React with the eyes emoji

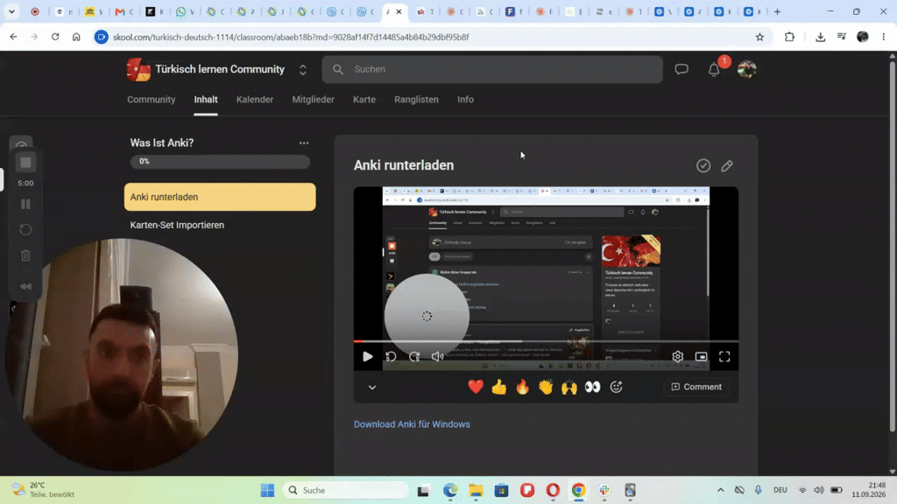(593, 387)
